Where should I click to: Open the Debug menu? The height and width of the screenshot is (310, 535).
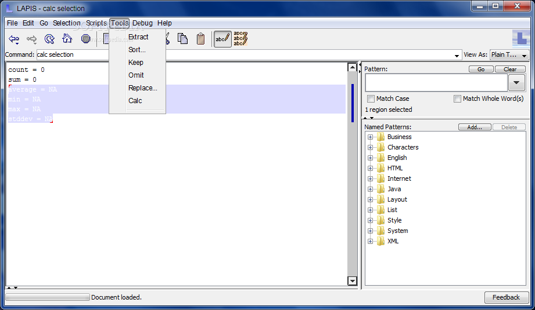coord(142,23)
